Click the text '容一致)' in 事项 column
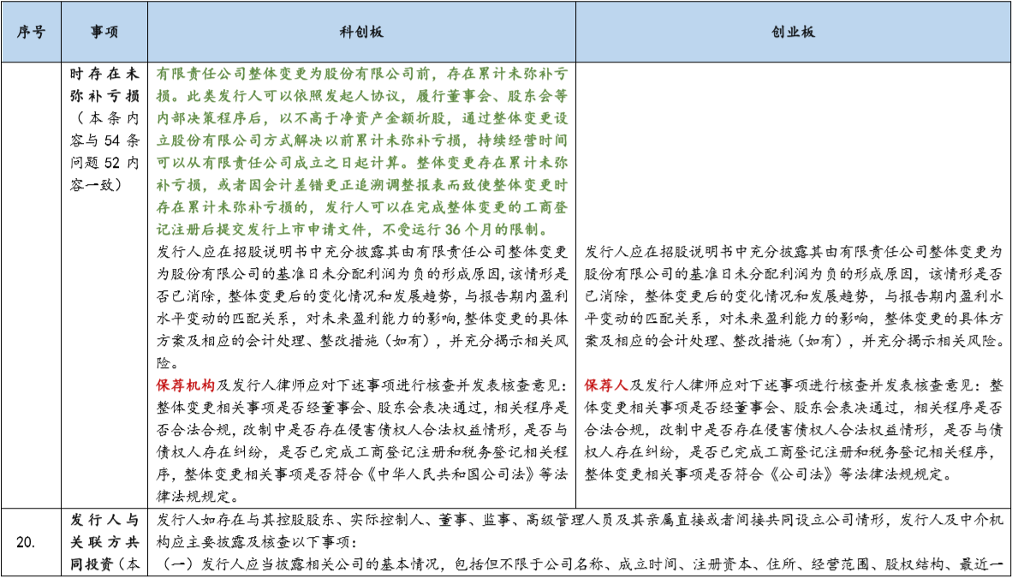The width and height of the screenshot is (1012, 578). tap(94, 186)
